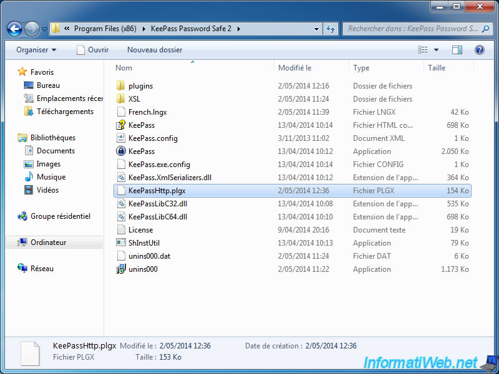The height and width of the screenshot is (374, 499).
Task: Sort by the Nom column header
Action: tap(193, 68)
